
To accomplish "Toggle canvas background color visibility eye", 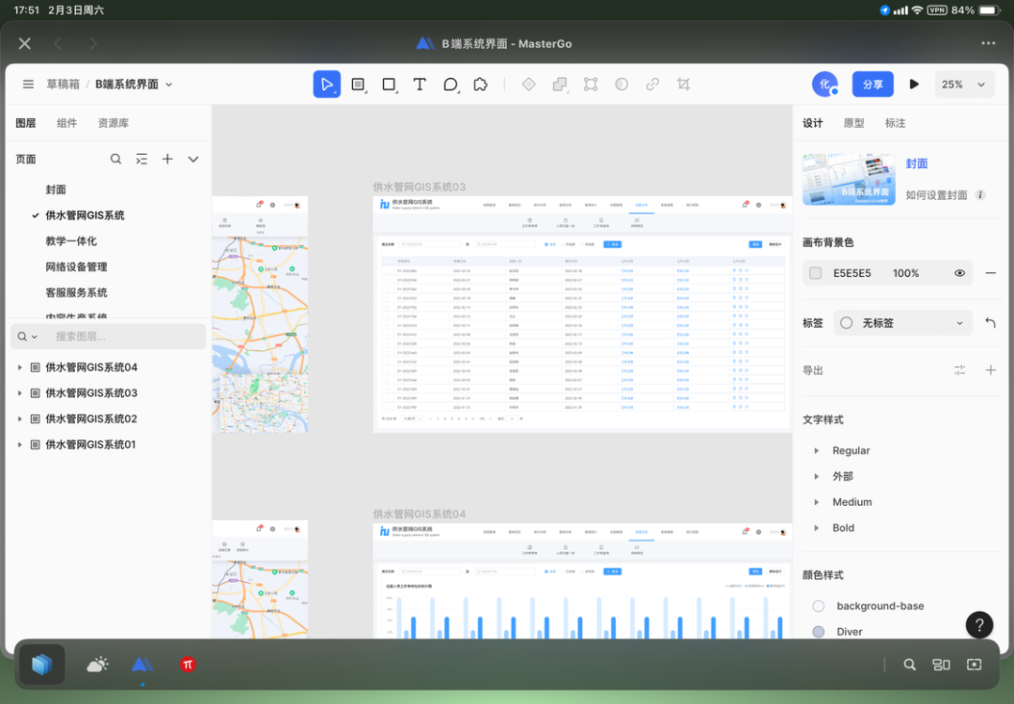I will pyautogui.click(x=960, y=273).
